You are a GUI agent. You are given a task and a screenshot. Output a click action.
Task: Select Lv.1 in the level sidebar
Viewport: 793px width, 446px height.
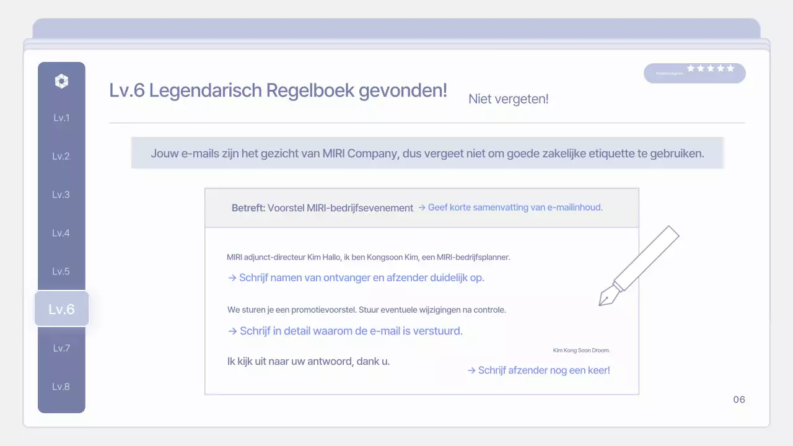click(61, 118)
